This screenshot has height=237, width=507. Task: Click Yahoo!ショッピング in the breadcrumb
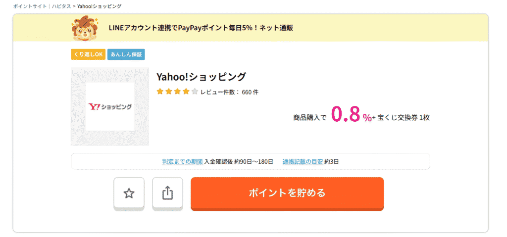click(100, 6)
